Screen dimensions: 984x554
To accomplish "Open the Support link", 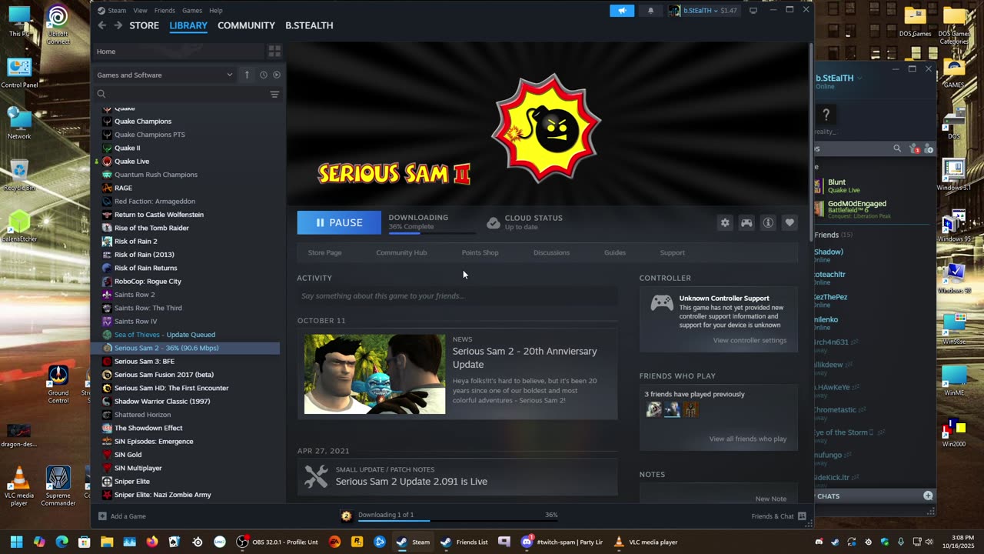I will [672, 252].
